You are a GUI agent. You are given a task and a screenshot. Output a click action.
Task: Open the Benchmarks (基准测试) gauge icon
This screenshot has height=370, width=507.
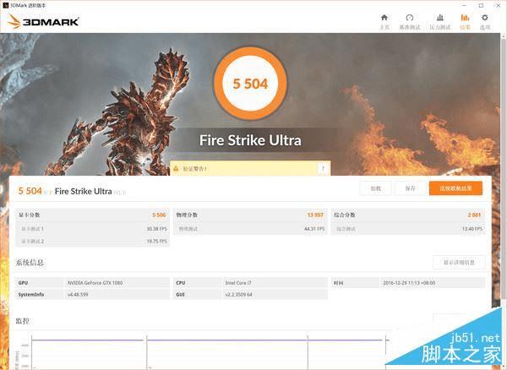[x=409, y=22]
